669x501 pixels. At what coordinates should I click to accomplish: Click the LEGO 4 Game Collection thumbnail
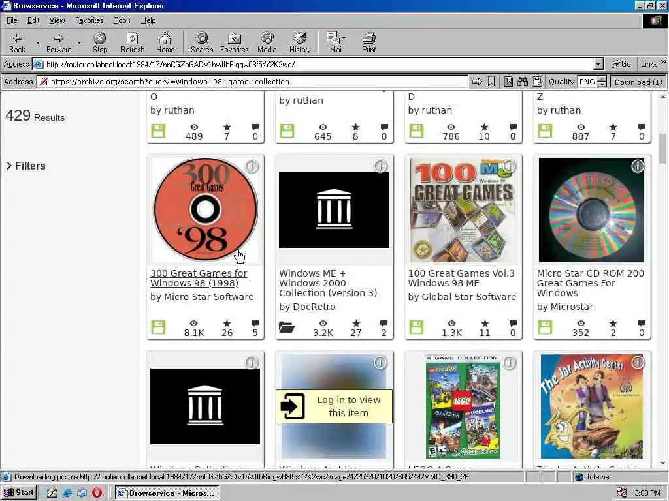(x=463, y=406)
